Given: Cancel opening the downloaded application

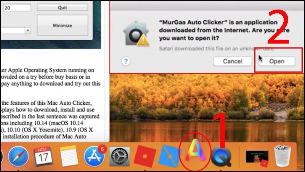Looking at the screenshot, I should click(233, 61).
